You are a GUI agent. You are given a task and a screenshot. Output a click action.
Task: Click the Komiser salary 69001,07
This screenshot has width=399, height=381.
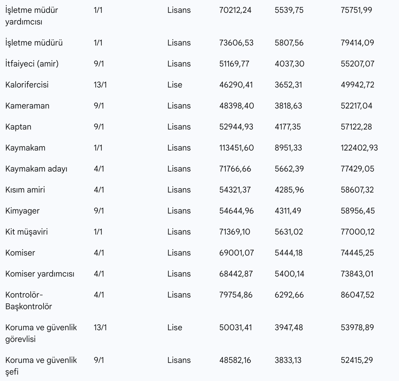click(x=237, y=253)
